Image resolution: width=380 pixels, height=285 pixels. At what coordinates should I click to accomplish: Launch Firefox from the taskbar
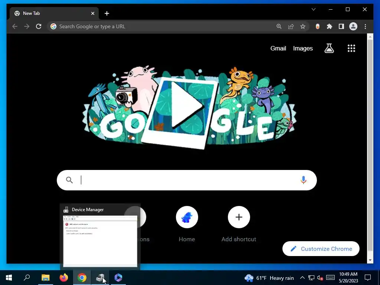click(x=64, y=278)
